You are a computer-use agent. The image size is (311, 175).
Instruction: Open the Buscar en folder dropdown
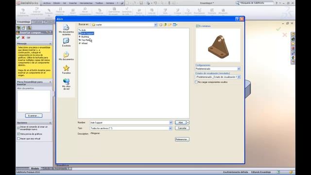155,25
